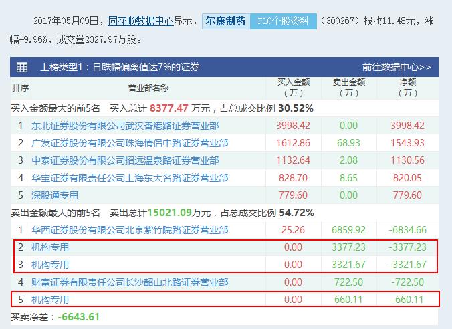Click the table grid icon in header
This screenshot has height=329, width=452.
pyautogui.click(x=22, y=67)
